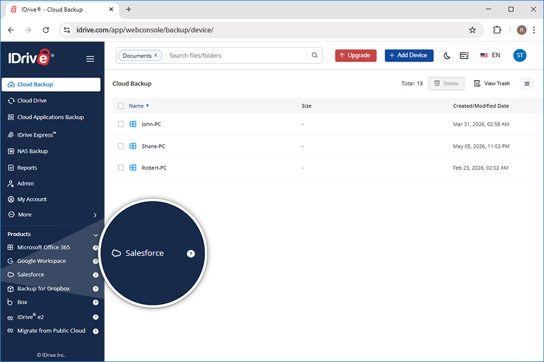Open the John-PC device
This screenshot has width=544, height=362.
click(x=151, y=124)
